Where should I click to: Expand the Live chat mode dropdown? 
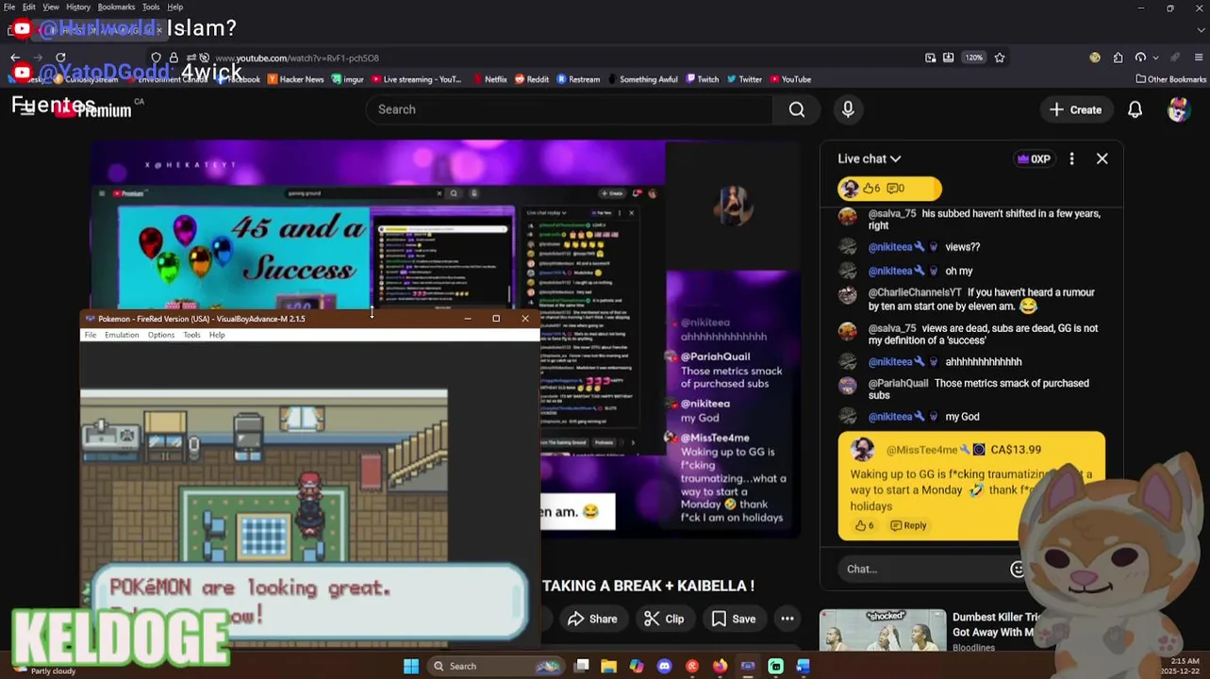(869, 158)
